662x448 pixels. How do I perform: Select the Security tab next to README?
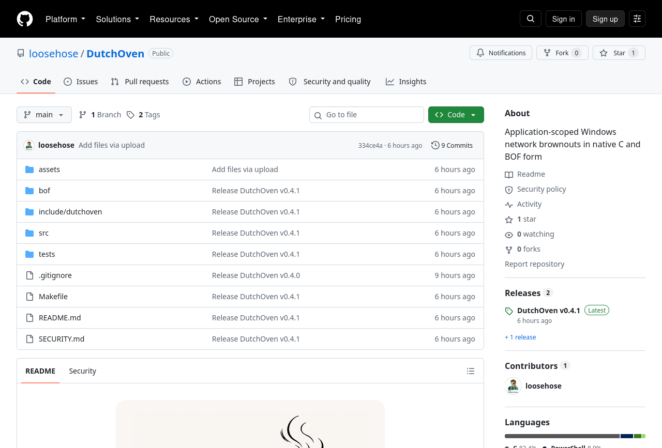pos(83,371)
